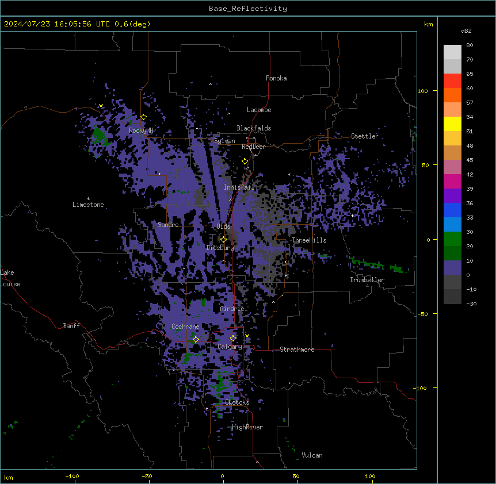Click the km unit label at top right

click(428, 24)
